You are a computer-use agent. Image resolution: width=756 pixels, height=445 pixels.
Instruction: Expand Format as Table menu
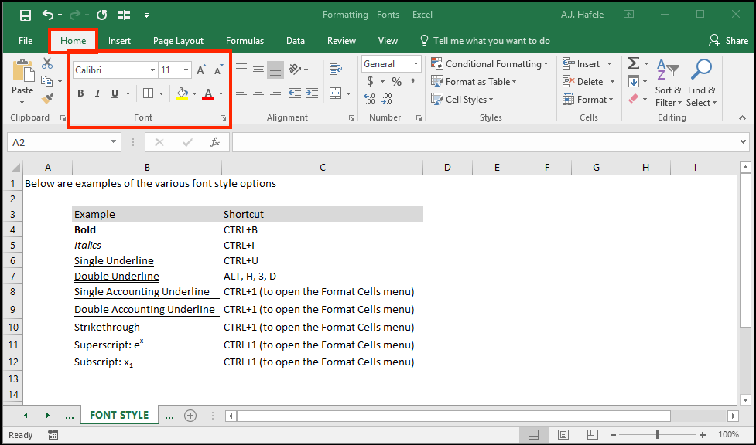pos(474,81)
